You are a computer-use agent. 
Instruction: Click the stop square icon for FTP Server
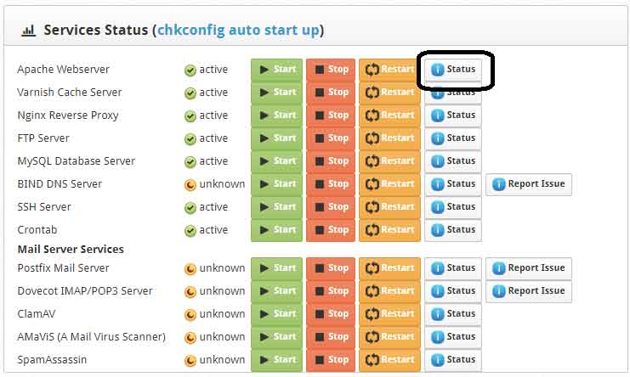[319, 138]
